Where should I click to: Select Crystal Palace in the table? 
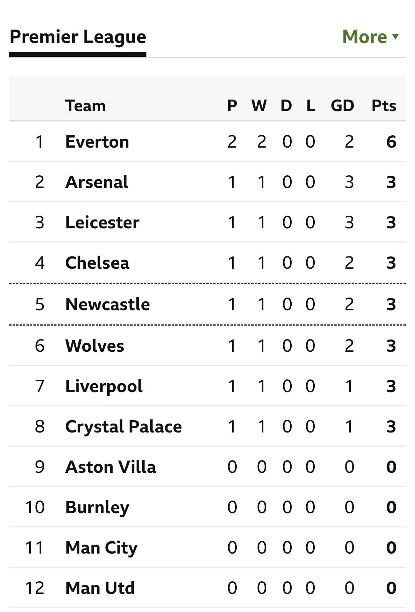coord(123,427)
